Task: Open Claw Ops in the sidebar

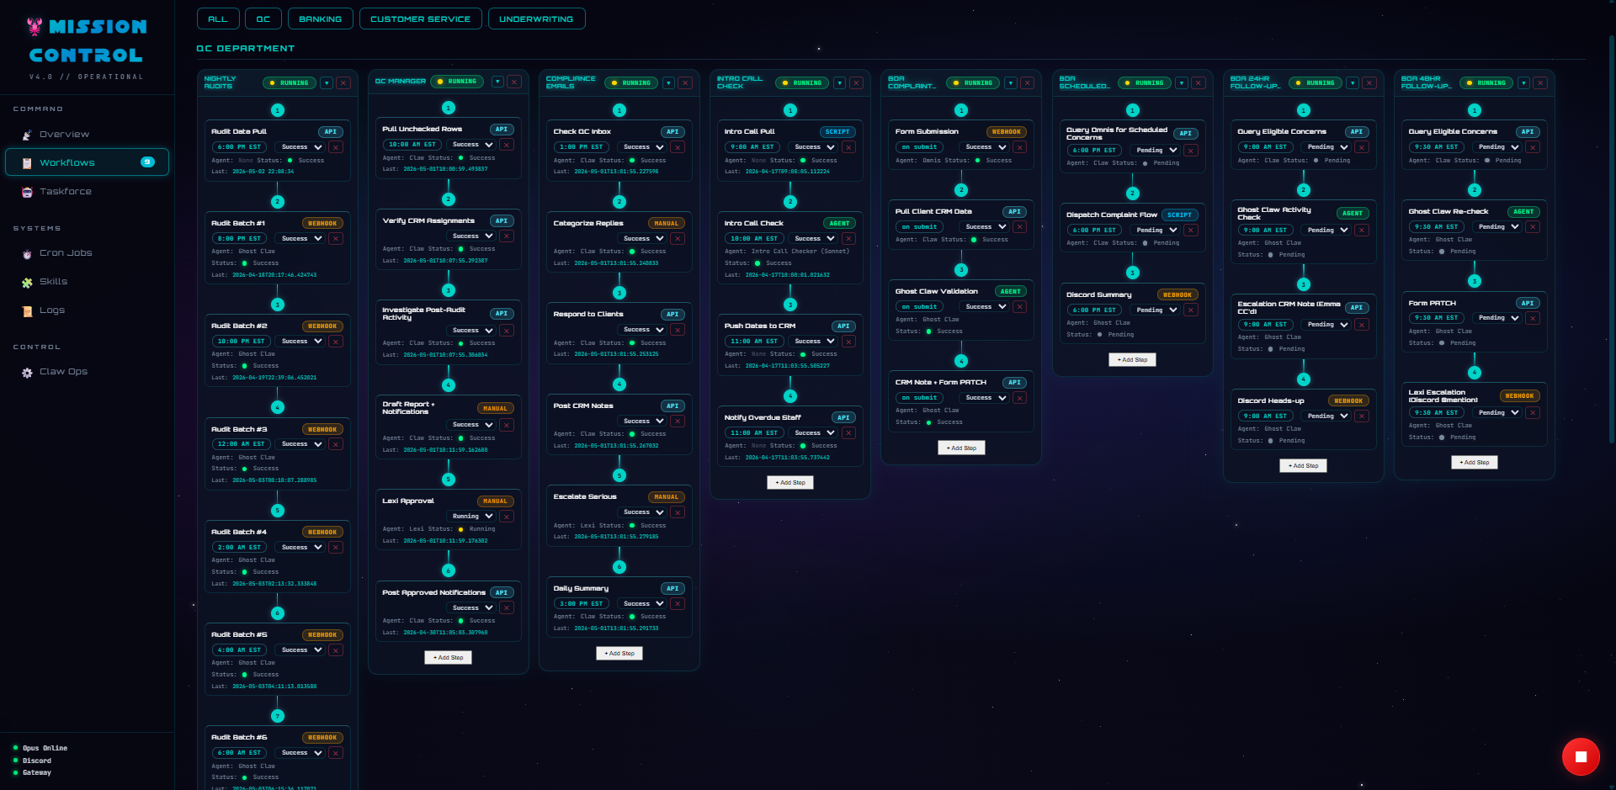Action: (87, 372)
